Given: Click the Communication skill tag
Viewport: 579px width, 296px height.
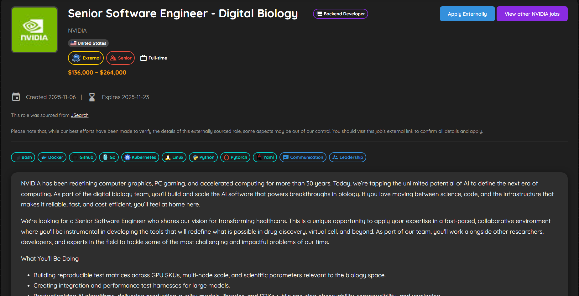Looking at the screenshot, I should (x=303, y=157).
